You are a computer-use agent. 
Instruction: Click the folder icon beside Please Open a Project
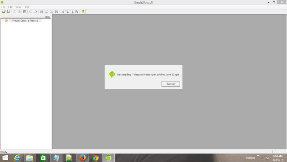(6, 21)
